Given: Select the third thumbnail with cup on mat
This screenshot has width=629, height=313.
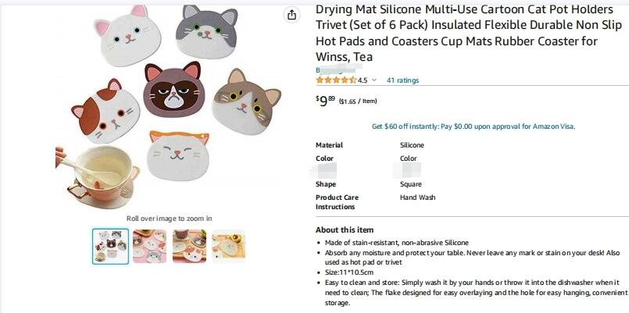Looking at the screenshot, I should (189, 246).
